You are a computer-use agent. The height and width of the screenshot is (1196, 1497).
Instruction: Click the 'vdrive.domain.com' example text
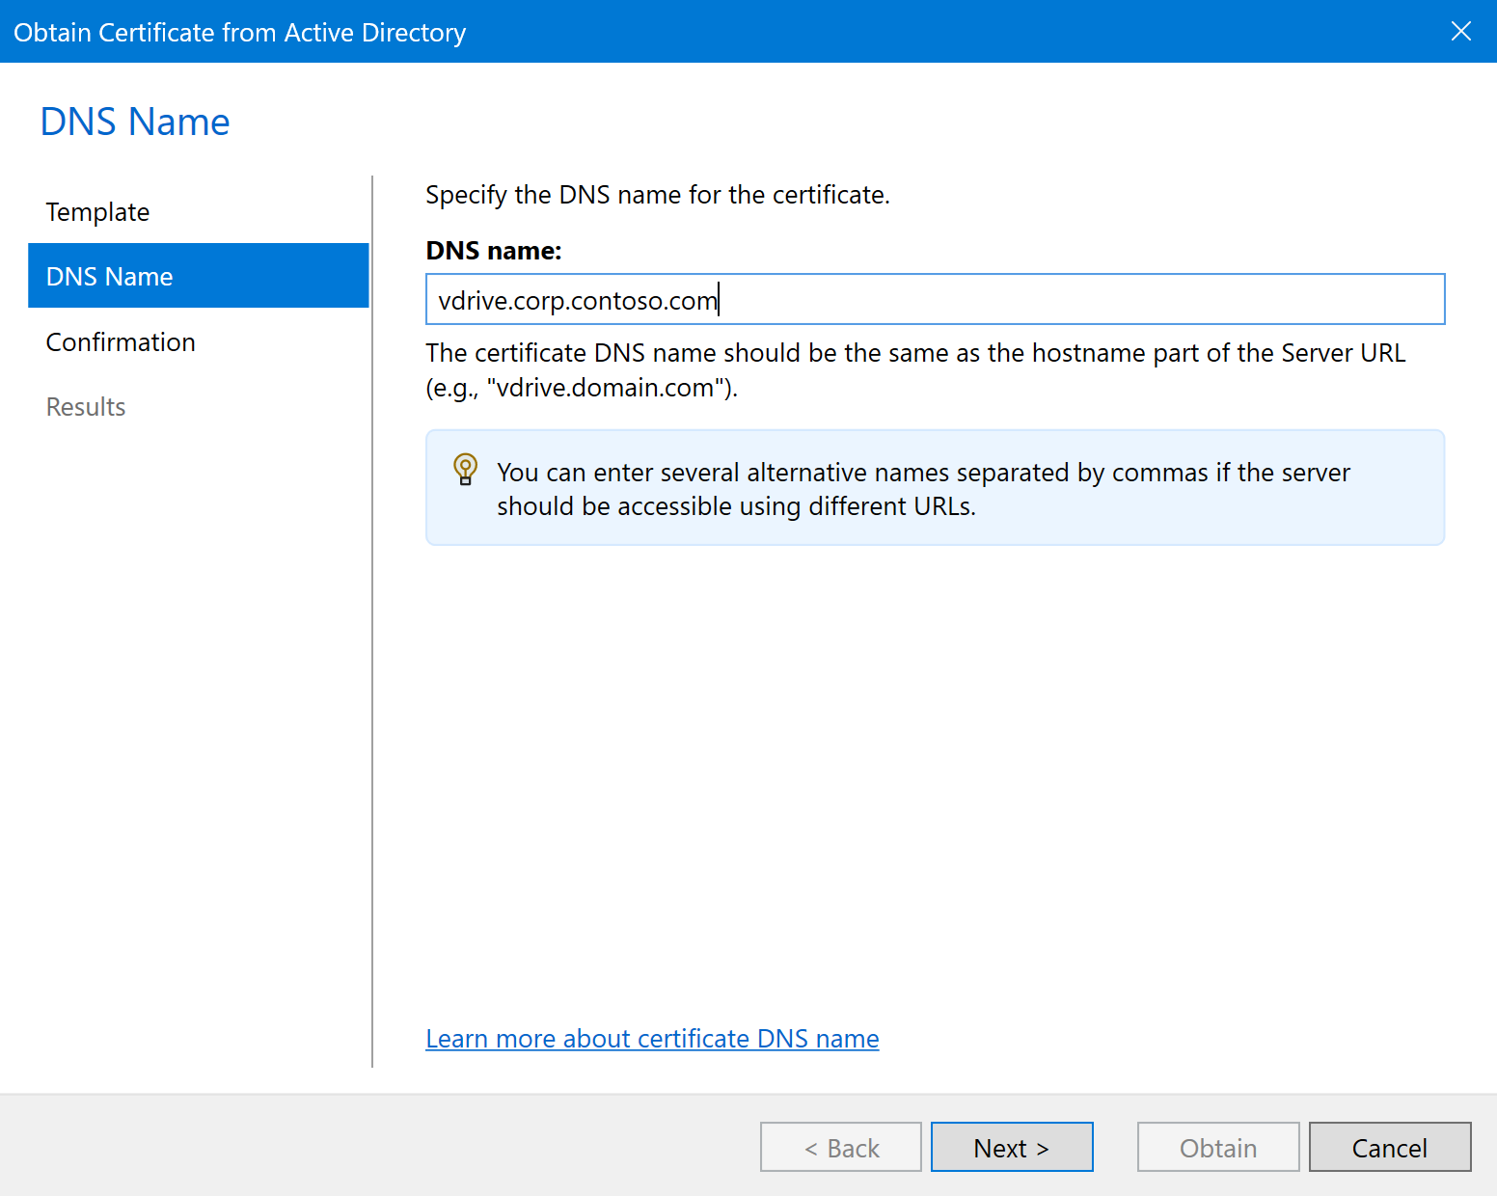tap(606, 388)
